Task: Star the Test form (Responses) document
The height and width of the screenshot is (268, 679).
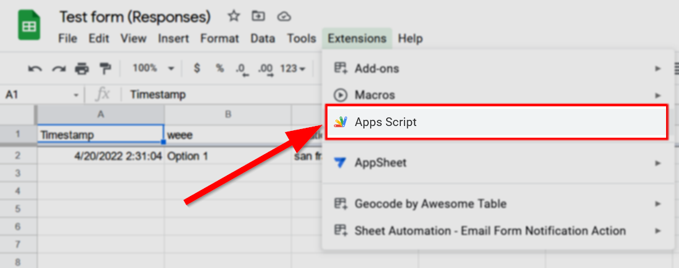Action: point(234,16)
